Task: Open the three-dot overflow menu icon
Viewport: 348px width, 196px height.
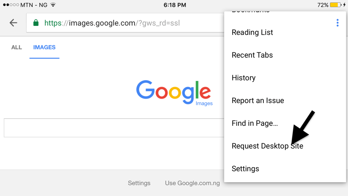Action: click(337, 23)
